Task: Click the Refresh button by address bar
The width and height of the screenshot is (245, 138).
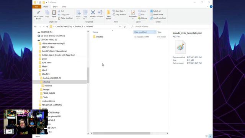Action: point(124,26)
